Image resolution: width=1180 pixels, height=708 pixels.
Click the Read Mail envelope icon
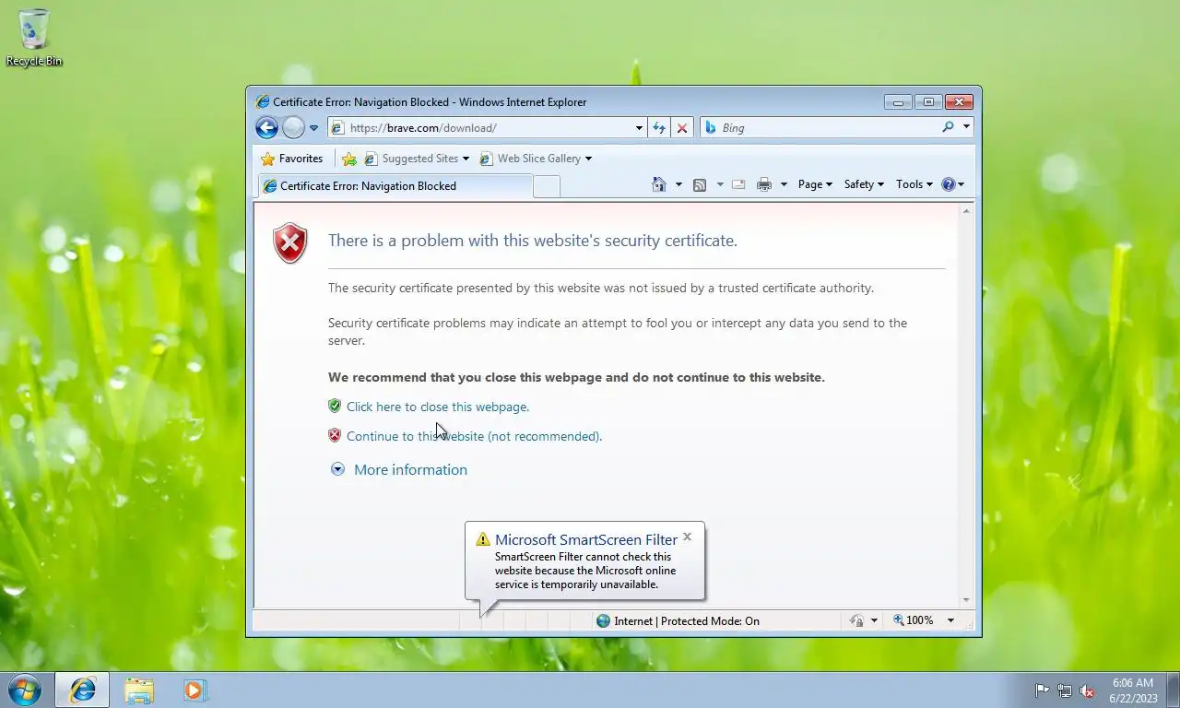pyautogui.click(x=738, y=184)
